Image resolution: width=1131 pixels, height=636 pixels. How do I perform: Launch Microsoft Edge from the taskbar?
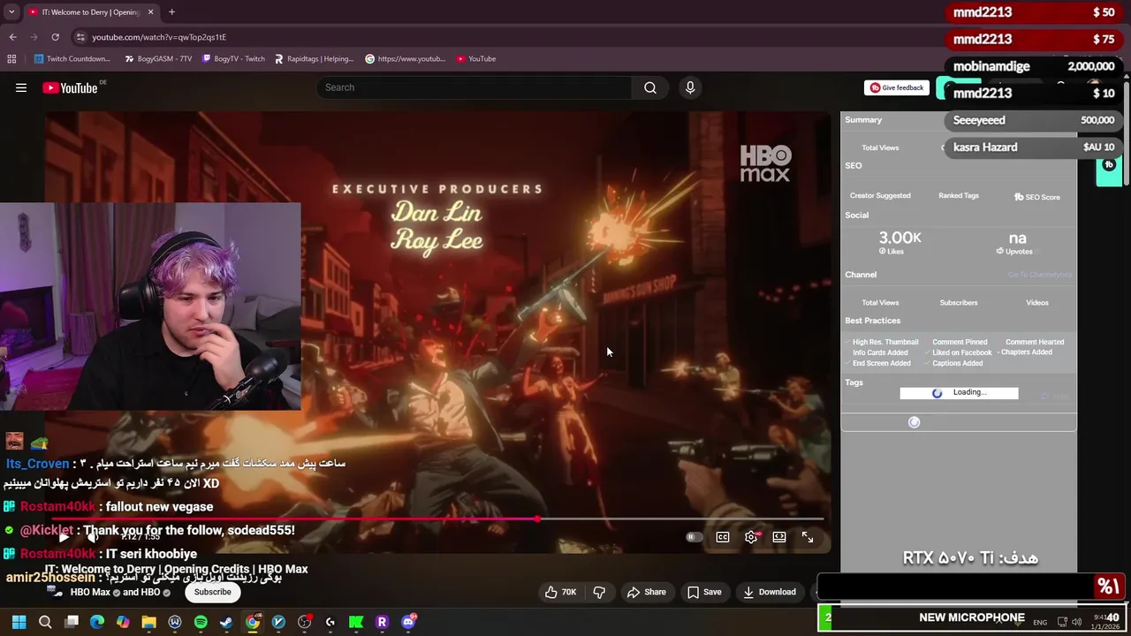pos(97,622)
